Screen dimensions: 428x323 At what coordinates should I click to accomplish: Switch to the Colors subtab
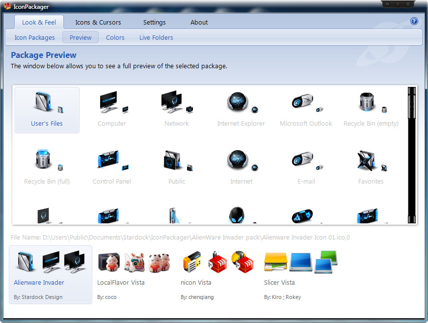115,37
